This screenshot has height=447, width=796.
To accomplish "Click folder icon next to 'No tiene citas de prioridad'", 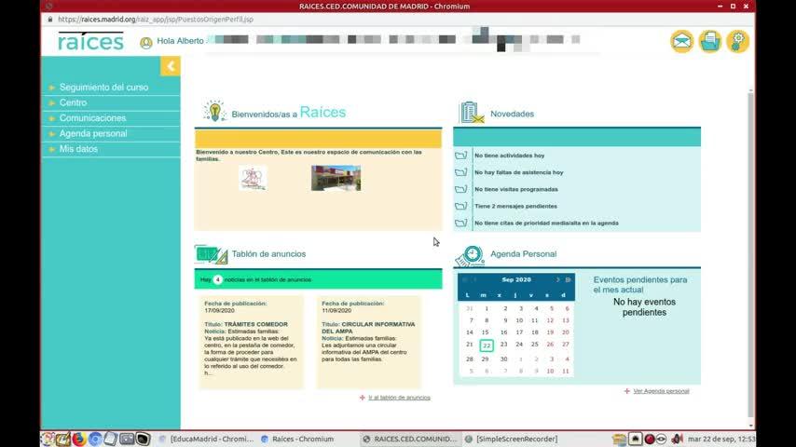I will click(x=461, y=223).
